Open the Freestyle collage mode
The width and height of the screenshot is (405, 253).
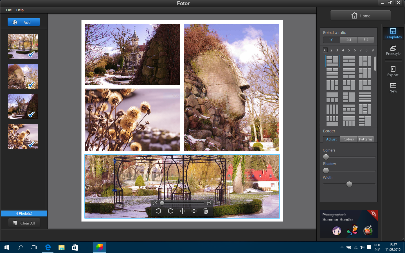[x=393, y=50]
